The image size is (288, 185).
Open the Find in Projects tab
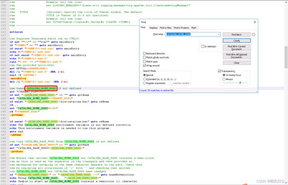181,28
